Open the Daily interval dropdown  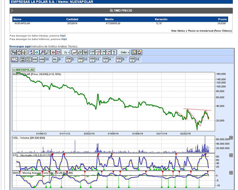click(x=124, y=53)
